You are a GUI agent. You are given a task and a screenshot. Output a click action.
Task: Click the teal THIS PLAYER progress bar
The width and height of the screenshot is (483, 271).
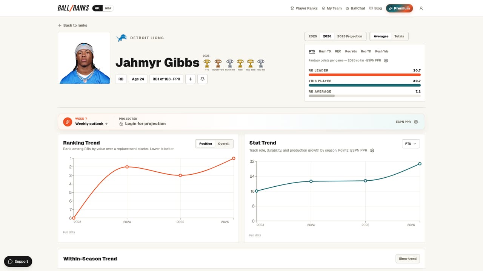(x=365, y=85)
